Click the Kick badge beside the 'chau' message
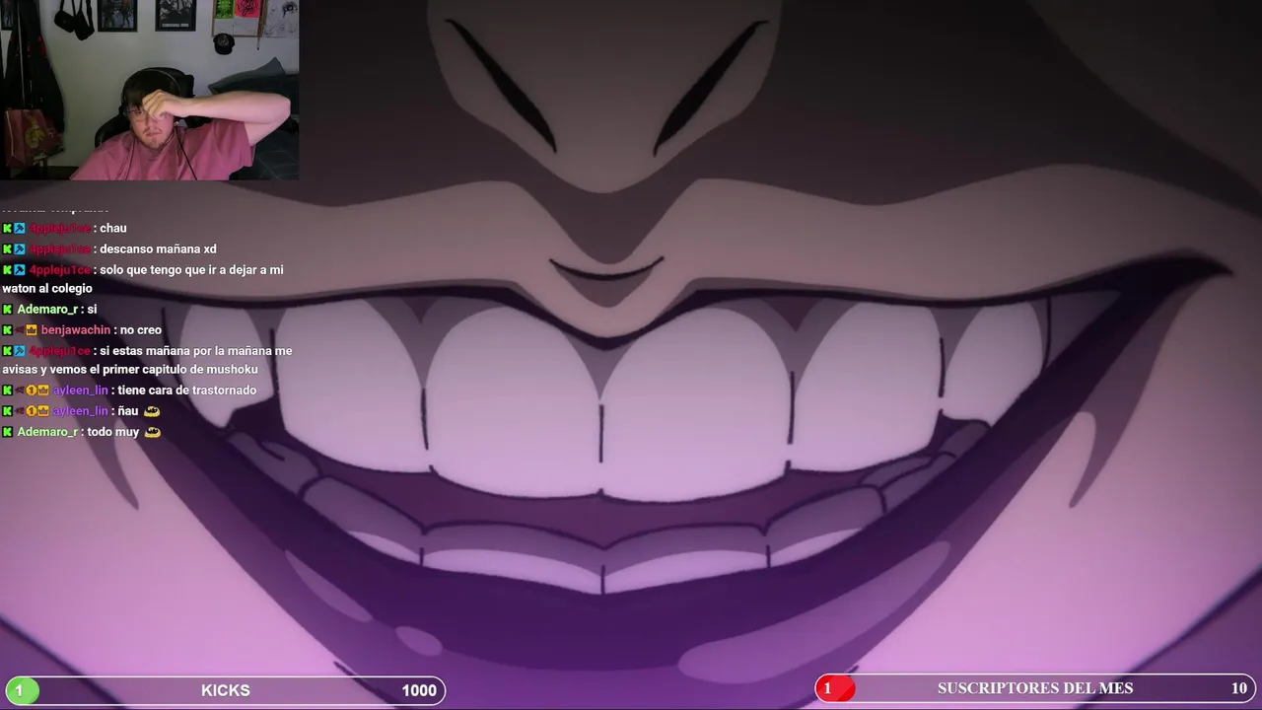Screen dimensions: 1262x710 click(7, 229)
